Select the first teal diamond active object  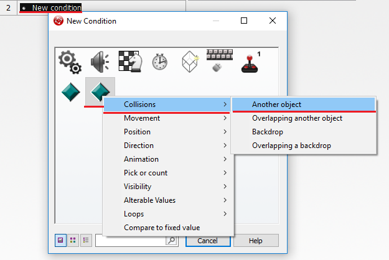pos(71,92)
